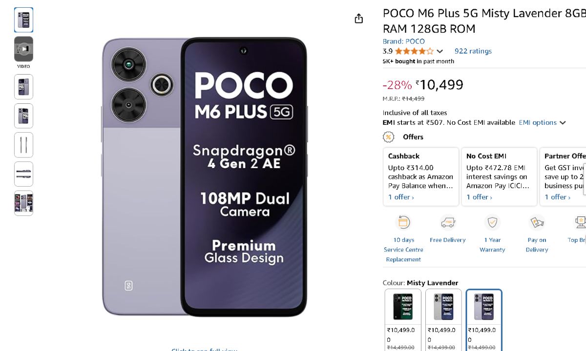The image size is (586, 351).
Task: Visit the Brand: POCO store link
Action: (x=404, y=41)
